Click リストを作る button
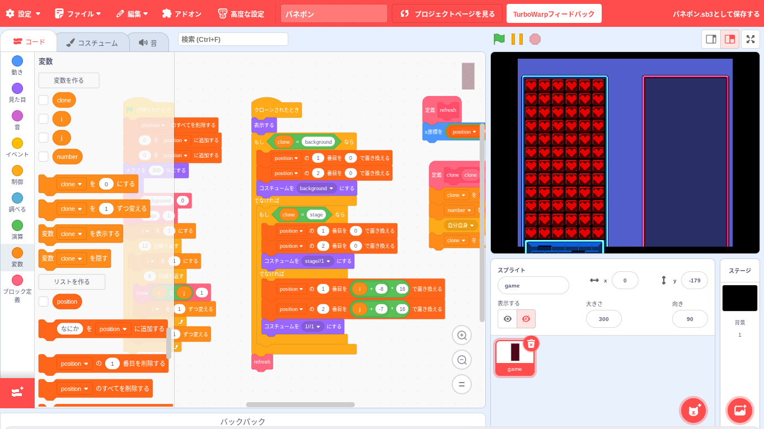The image size is (764, 429). [72, 282]
